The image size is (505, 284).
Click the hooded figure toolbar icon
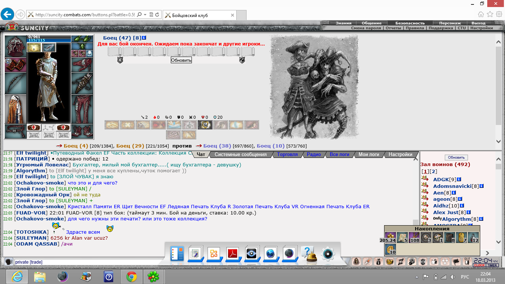pyautogui.click(x=356, y=262)
